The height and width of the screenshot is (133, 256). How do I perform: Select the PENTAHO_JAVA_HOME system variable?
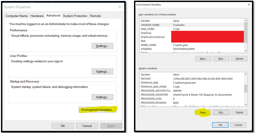coord(153,87)
